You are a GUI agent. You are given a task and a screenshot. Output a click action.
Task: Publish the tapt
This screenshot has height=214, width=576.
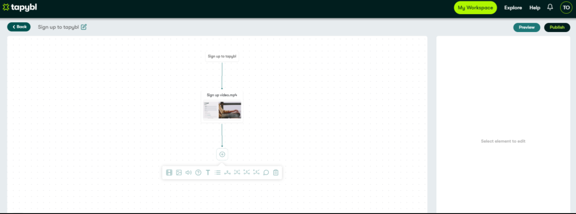pos(557,27)
